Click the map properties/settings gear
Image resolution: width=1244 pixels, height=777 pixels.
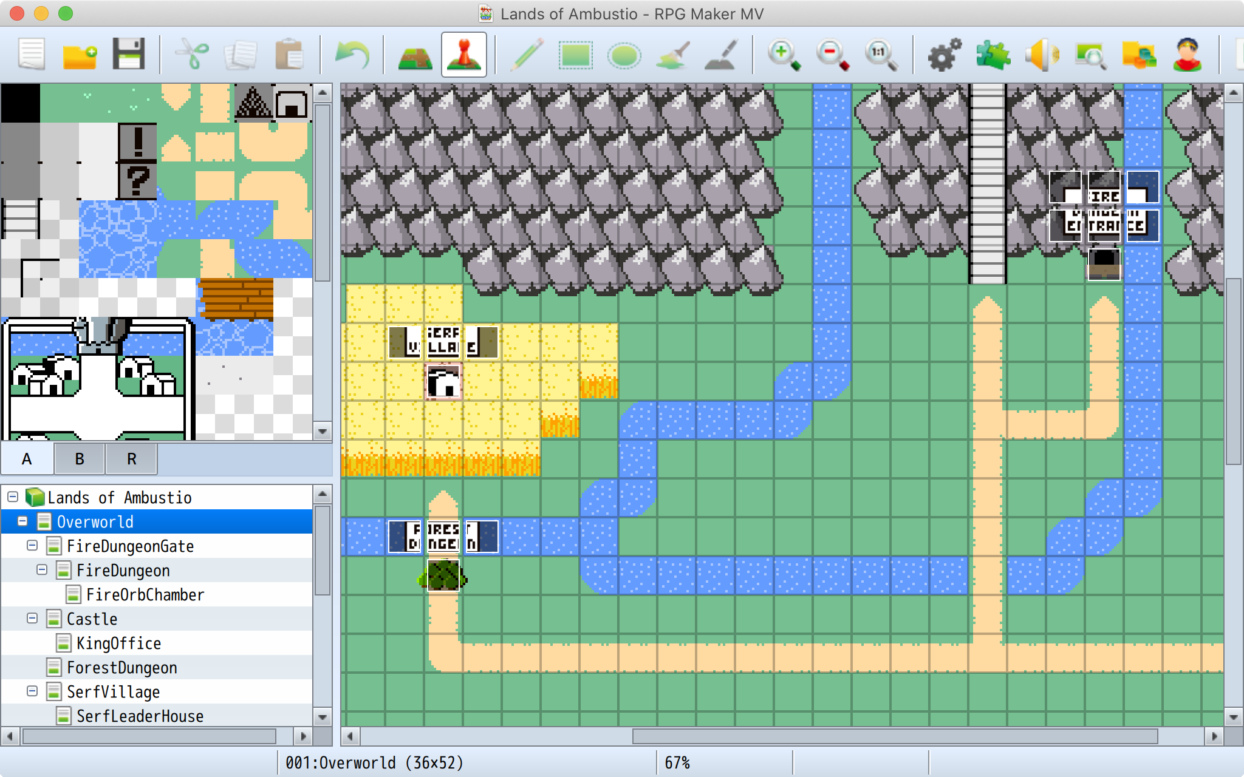(943, 59)
